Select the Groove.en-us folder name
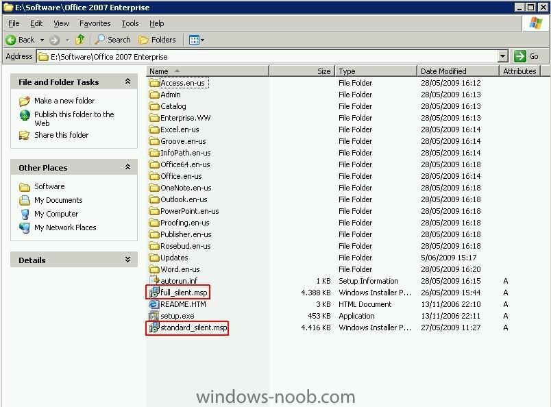 183,141
